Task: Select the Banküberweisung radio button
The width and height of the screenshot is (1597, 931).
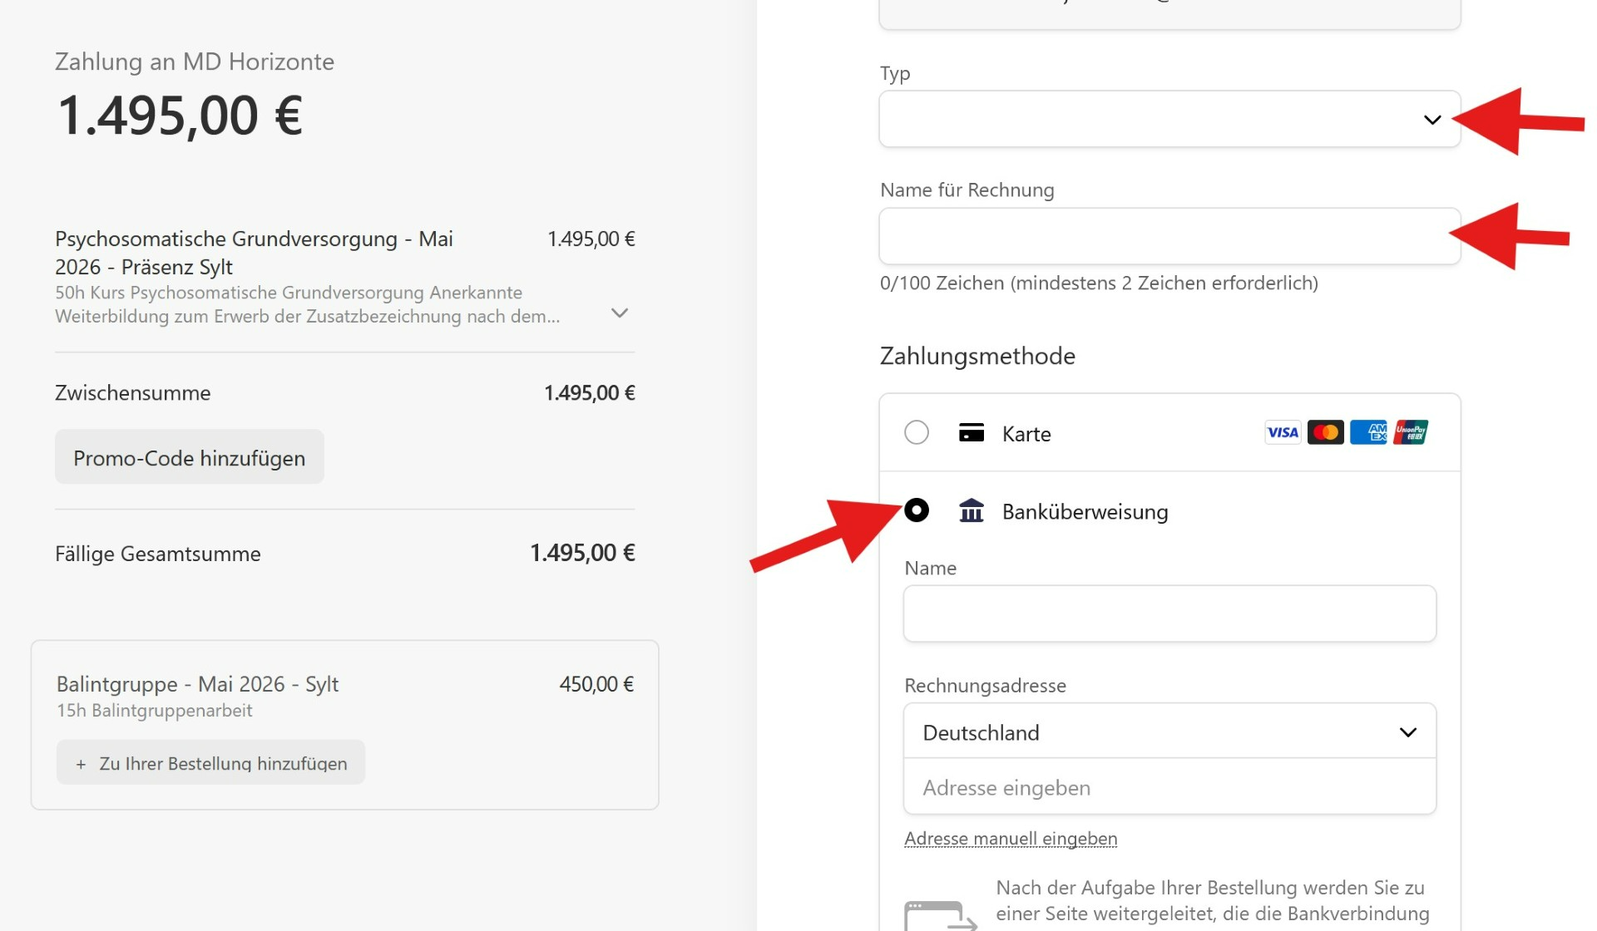Action: pos(917,510)
